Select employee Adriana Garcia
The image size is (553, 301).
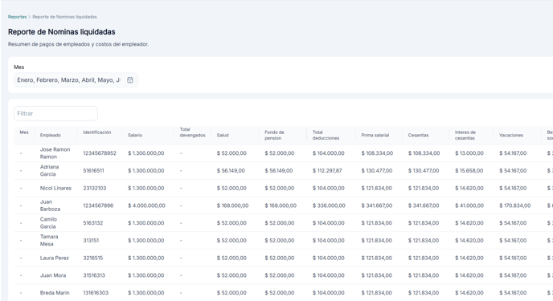(x=49, y=170)
